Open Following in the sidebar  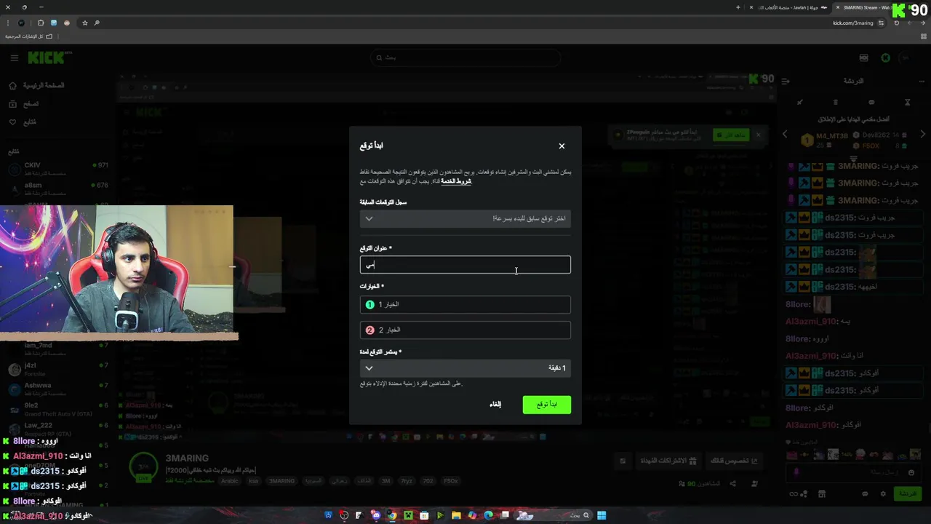[22, 122]
